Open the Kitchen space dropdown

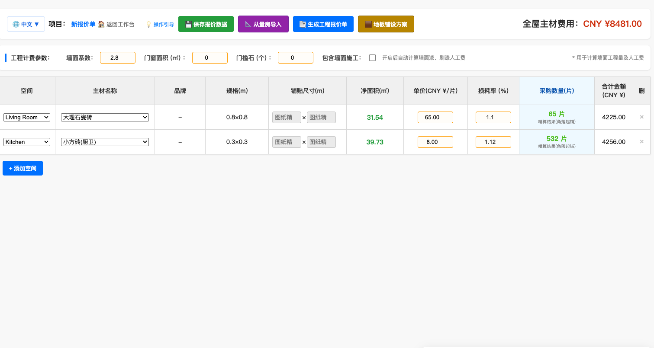tap(27, 142)
